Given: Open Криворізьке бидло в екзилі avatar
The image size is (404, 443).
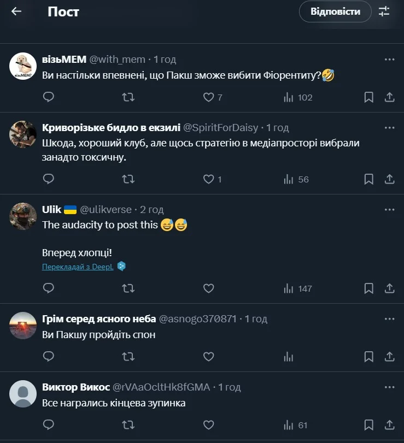Looking at the screenshot, I should coord(23,134).
